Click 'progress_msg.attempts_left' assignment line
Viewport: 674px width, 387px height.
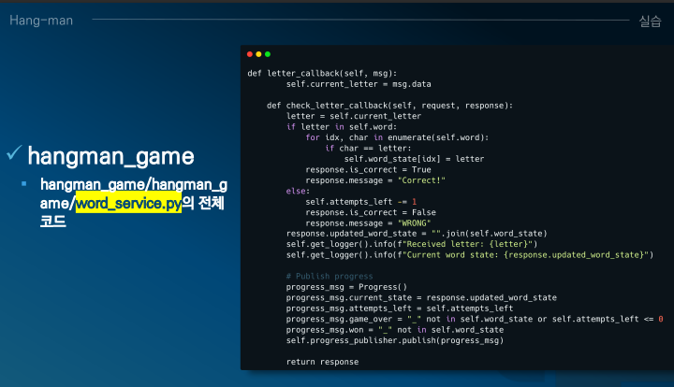(x=400, y=308)
